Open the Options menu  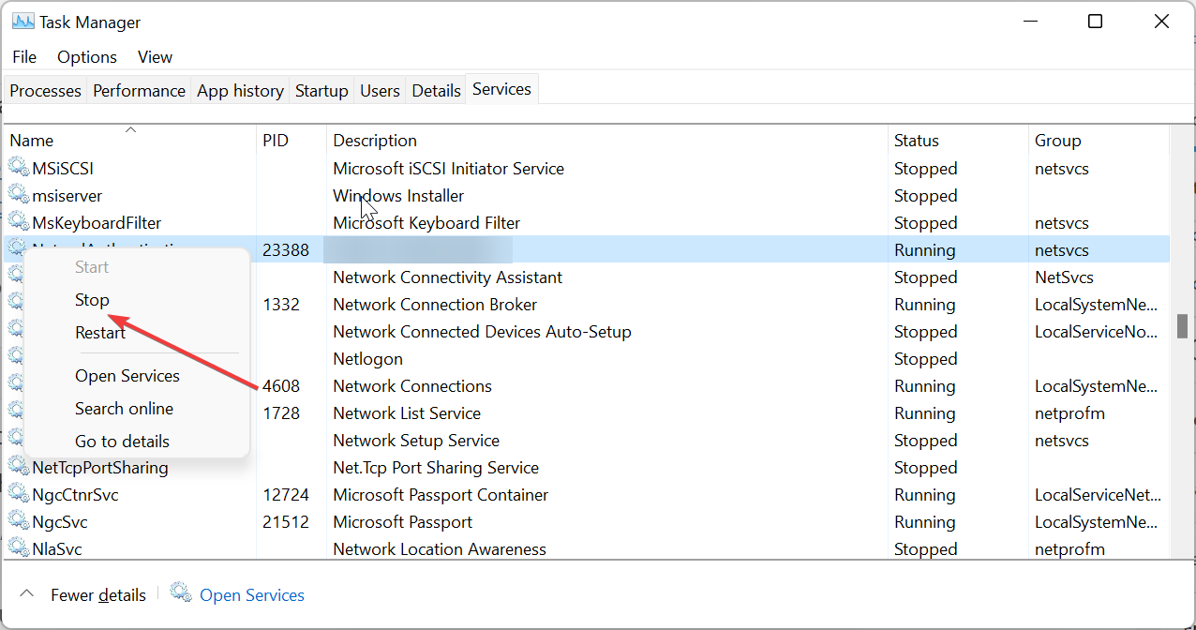87,57
